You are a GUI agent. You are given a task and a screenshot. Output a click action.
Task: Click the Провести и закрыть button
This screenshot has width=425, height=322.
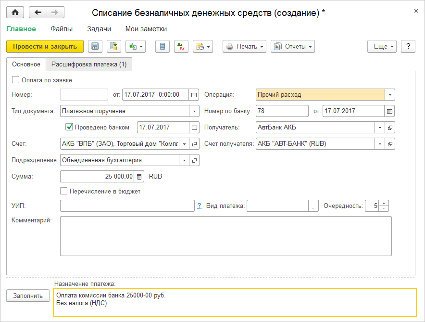coord(45,46)
